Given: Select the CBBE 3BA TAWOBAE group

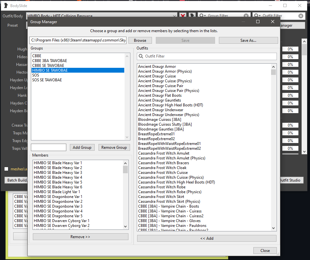Looking at the screenshot, I should (x=78, y=61).
